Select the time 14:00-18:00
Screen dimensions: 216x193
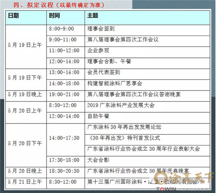64,83
